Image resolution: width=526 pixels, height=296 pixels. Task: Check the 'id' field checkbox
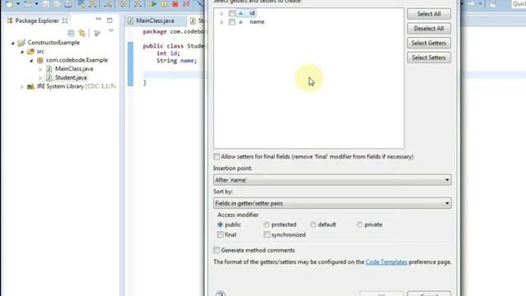coord(232,13)
